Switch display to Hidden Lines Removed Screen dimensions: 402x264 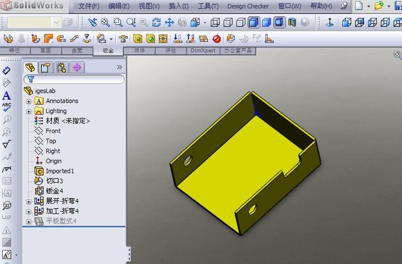point(241,22)
